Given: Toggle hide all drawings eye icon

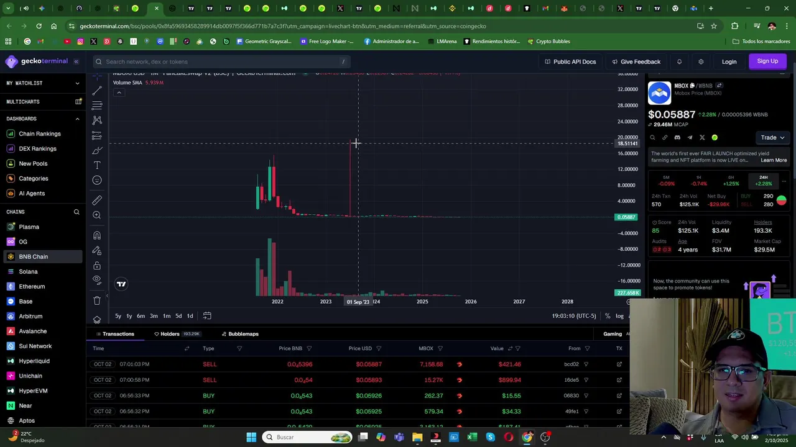Looking at the screenshot, I should (x=97, y=280).
